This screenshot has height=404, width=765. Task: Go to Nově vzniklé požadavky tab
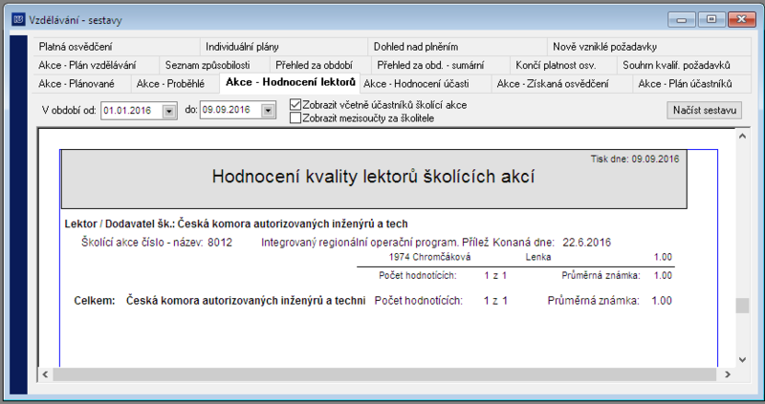[649, 47]
